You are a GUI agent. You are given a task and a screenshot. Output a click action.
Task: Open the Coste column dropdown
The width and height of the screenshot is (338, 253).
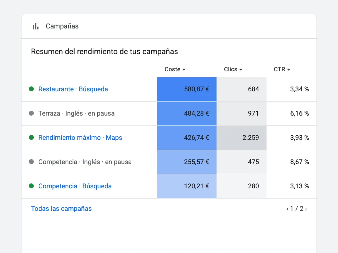point(175,69)
